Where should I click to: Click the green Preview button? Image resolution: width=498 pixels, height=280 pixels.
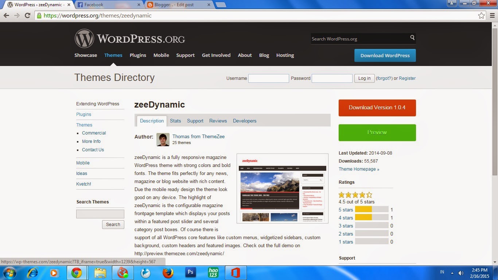point(377,133)
